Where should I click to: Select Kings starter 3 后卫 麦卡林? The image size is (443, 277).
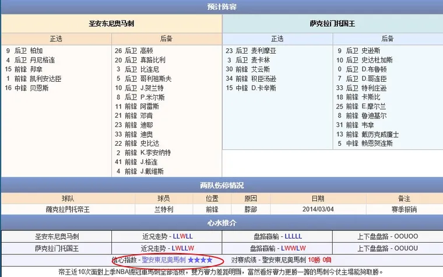coord(248,60)
